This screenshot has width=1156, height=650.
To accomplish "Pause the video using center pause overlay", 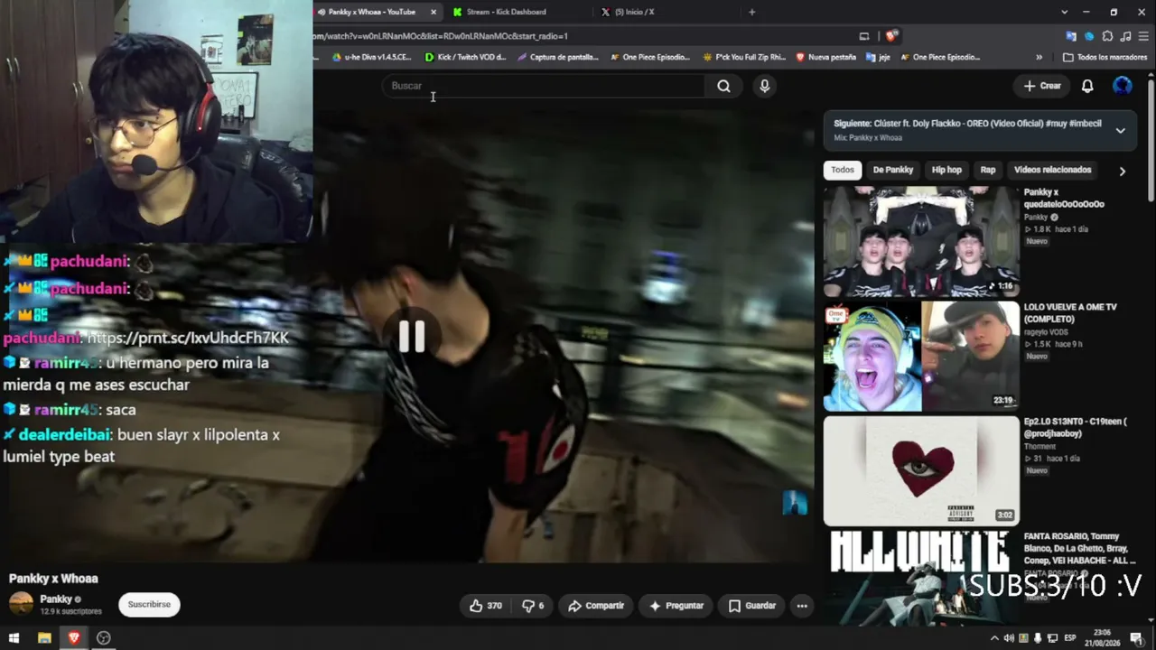I will pyautogui.click(x=412, y=336).
